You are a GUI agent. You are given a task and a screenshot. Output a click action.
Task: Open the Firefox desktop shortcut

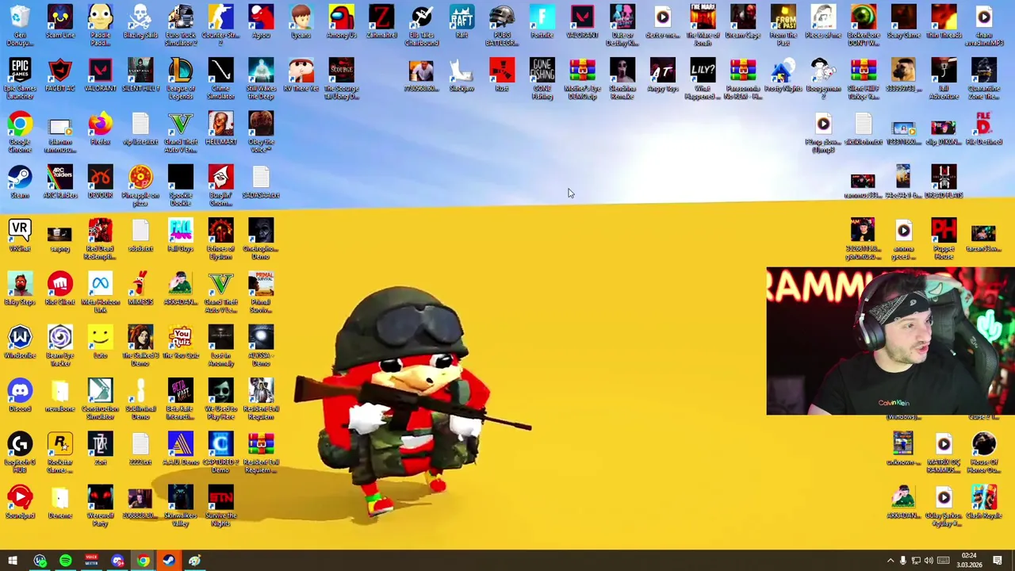(x=101, y=128)
